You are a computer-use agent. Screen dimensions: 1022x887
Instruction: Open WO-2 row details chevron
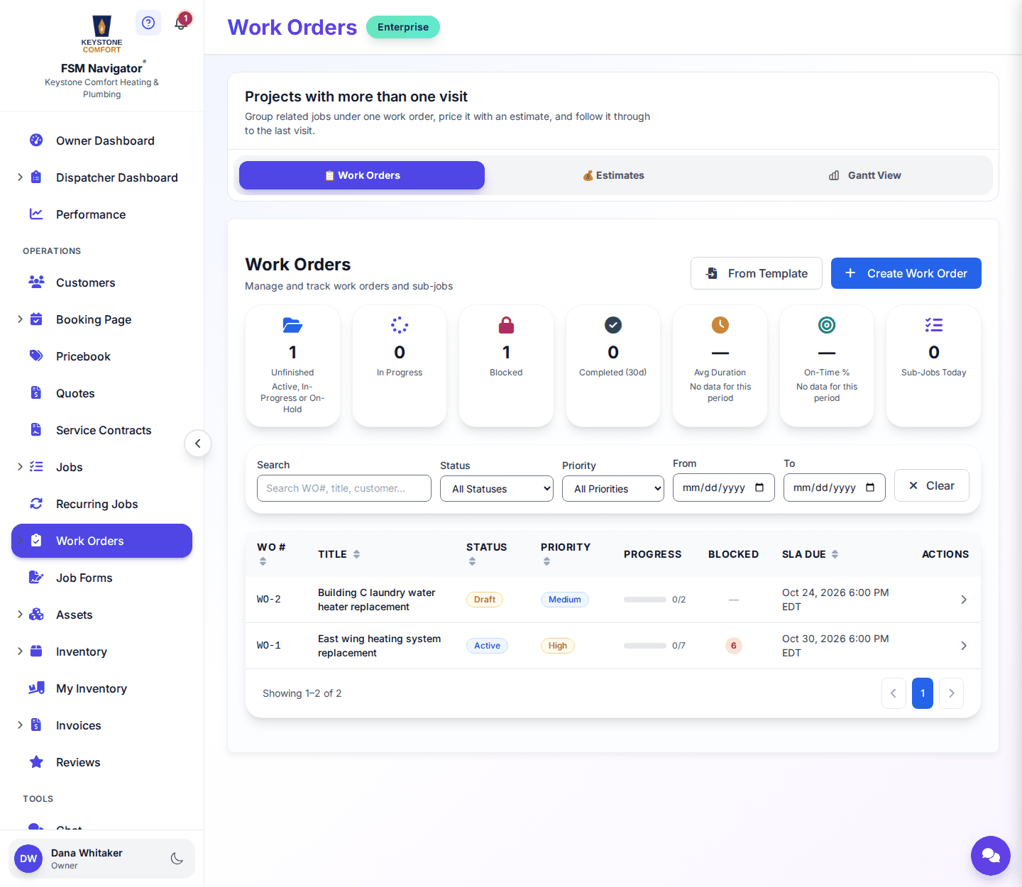click(964, 600)
